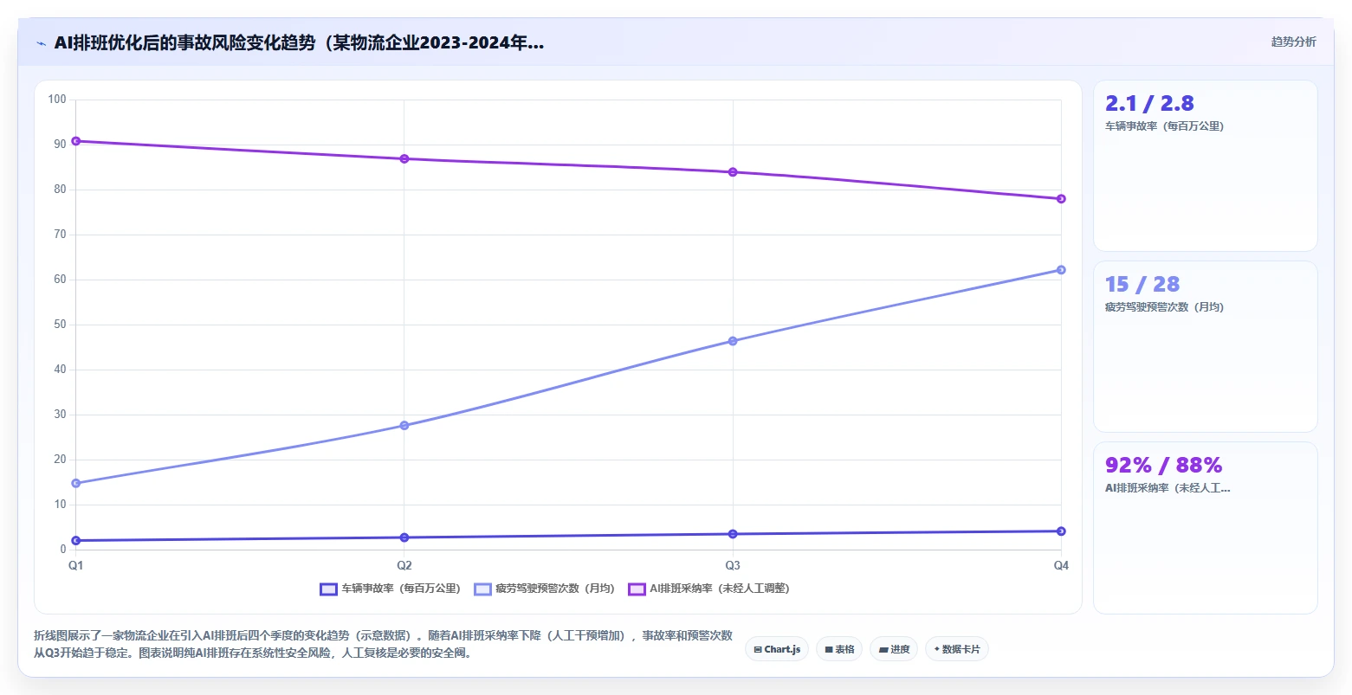Screen dimensions: 1352x695
Task: Open the 数据卡片 chip
Action: (x=957, y=649)
